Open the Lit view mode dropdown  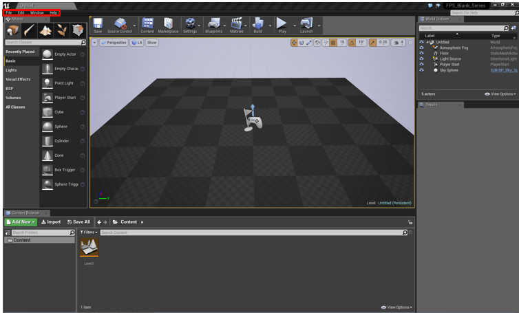pos(137,43)
